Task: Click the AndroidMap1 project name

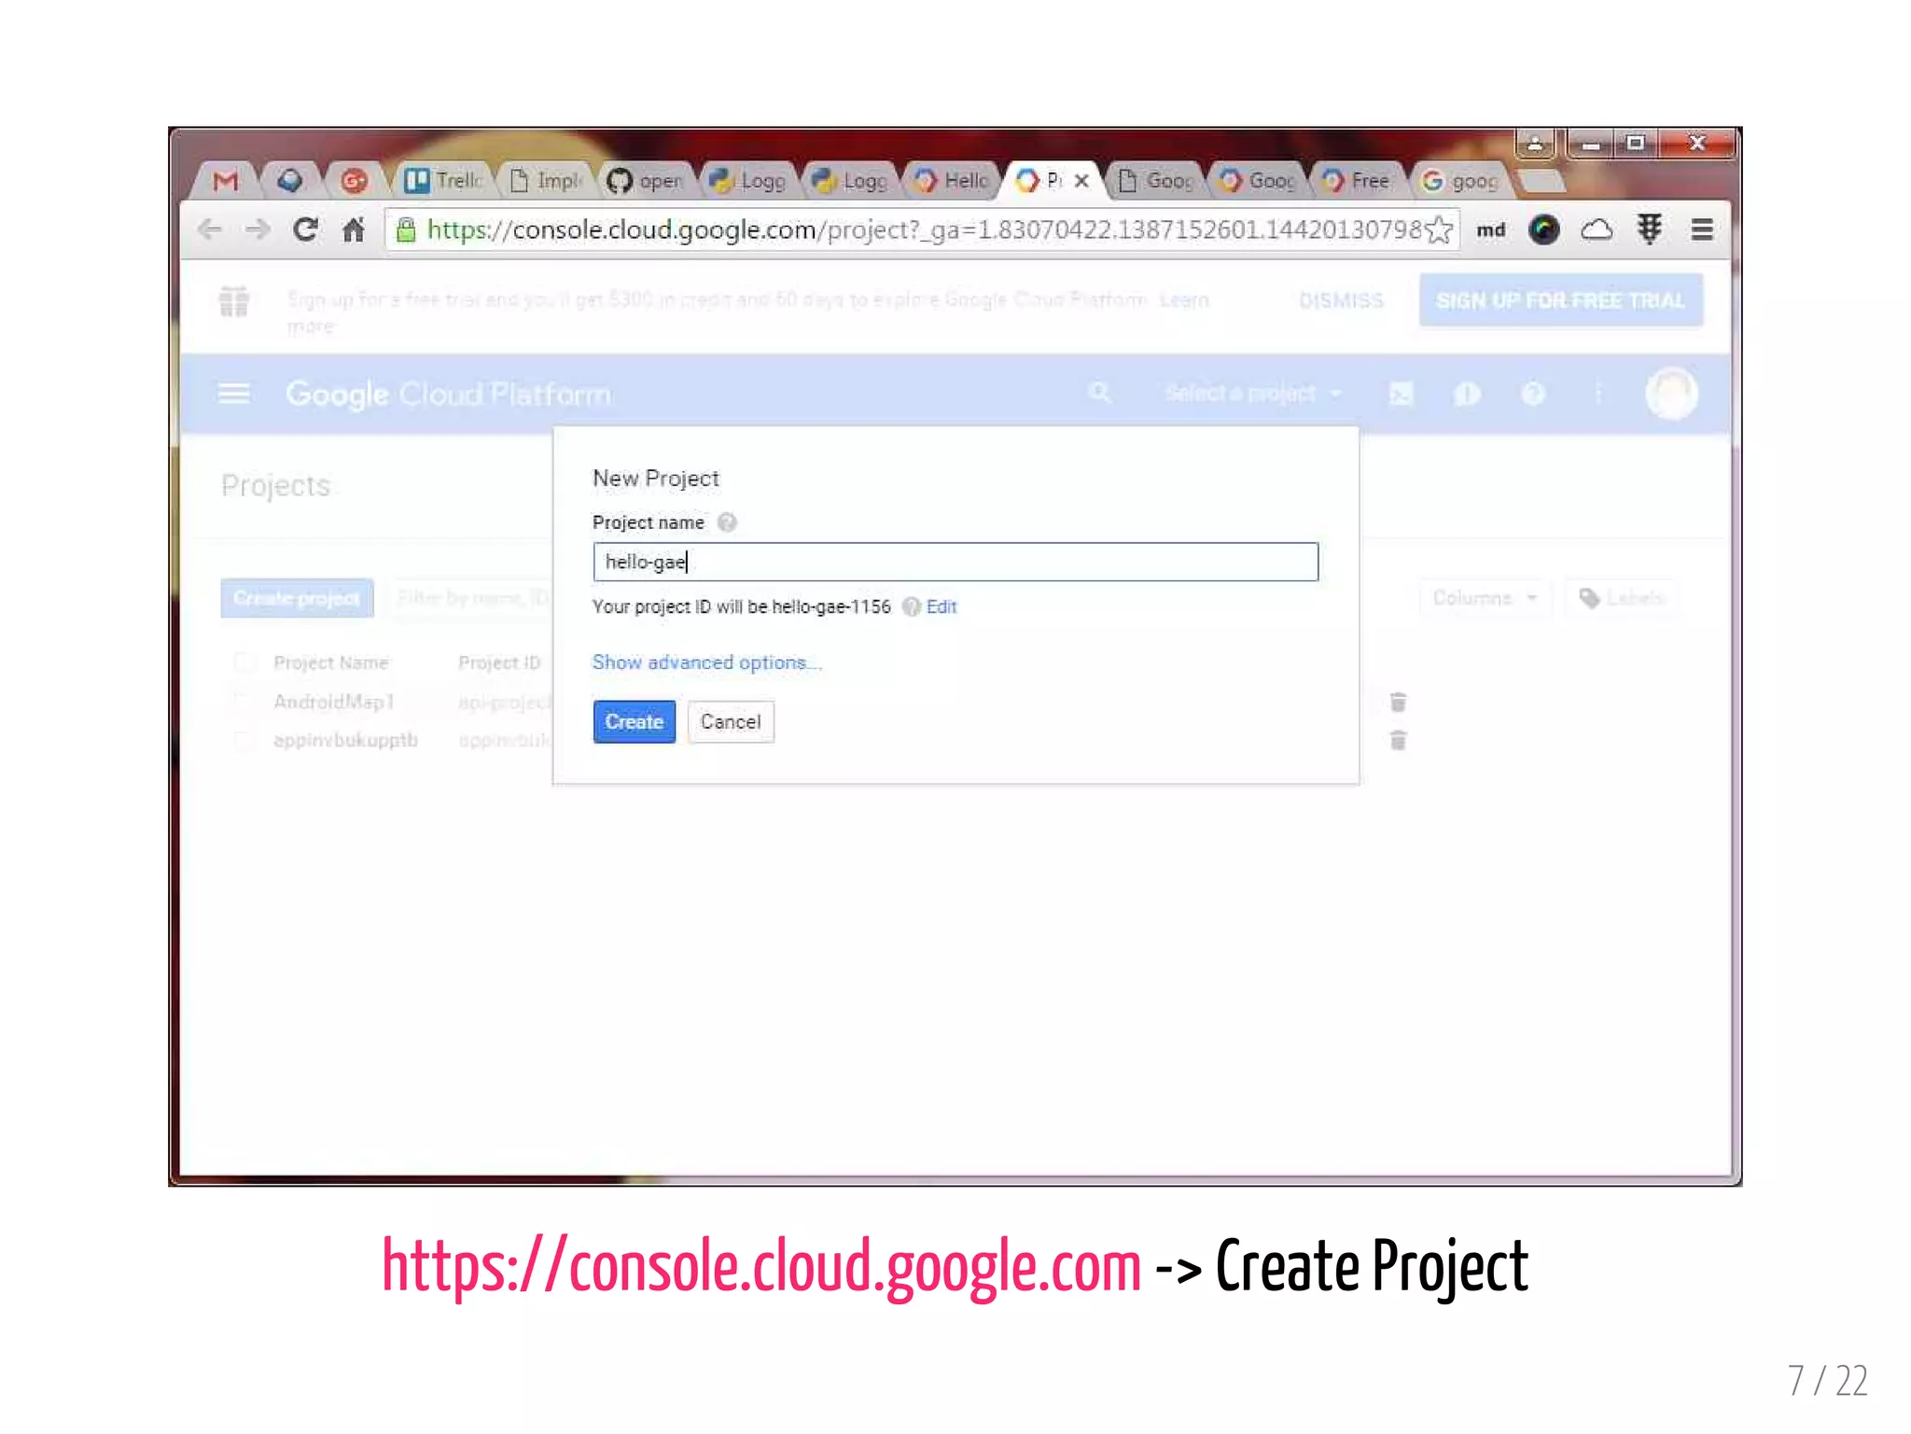Action: [333, 702]
